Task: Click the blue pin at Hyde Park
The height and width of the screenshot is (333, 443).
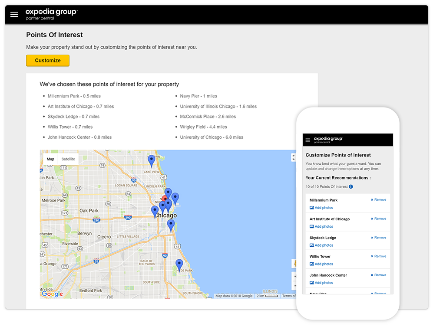Action: coord(179,266)
